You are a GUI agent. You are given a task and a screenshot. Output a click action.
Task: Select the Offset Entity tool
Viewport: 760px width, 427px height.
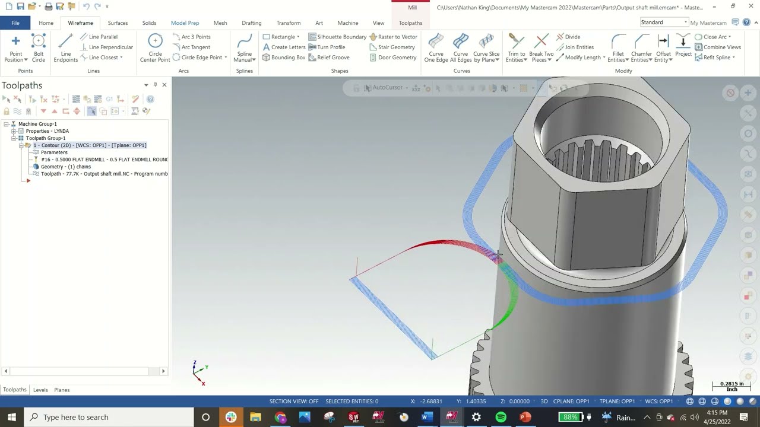(663, 48)
